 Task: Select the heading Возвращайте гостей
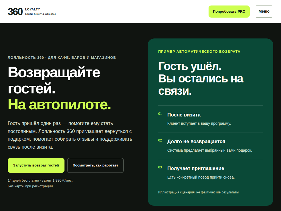pyautogui.click(x=54, y=80)
